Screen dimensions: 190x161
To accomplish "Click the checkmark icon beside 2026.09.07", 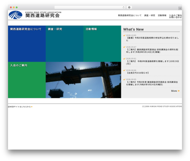I will pyautogui.click(x=124, y=47).
